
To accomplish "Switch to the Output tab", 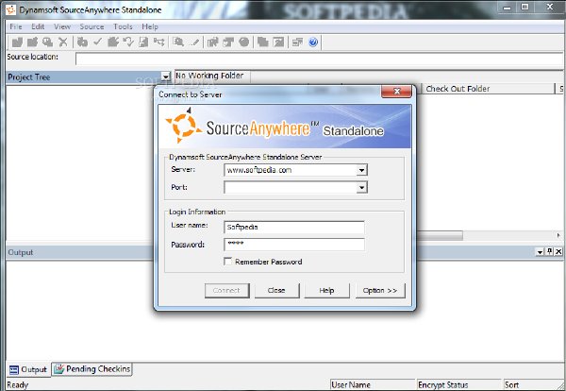I will point(28,369).
